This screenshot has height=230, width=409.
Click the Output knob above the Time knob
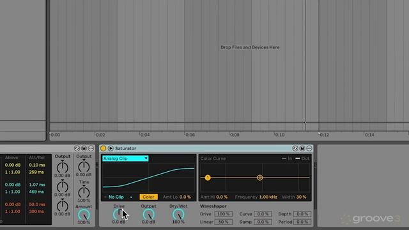click(84, 166)
